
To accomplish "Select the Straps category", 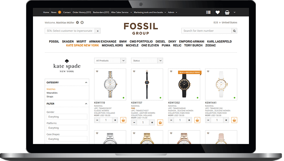I will [50, 96].
